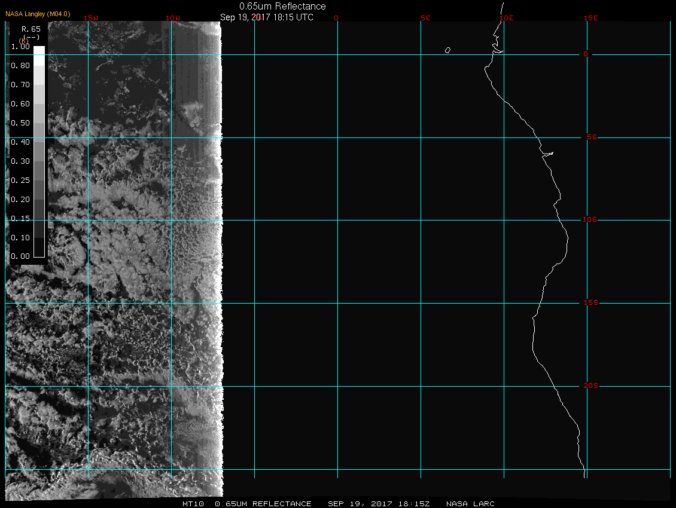This screenshot has height=508, width=676.
Task: Click the 0.80 label on the colorbar
Action: 20,66
